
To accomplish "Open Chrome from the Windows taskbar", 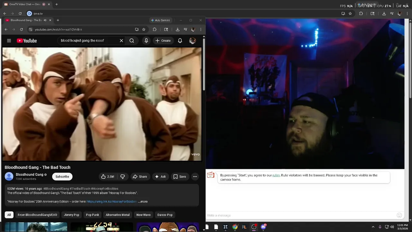I will point(235,227).
